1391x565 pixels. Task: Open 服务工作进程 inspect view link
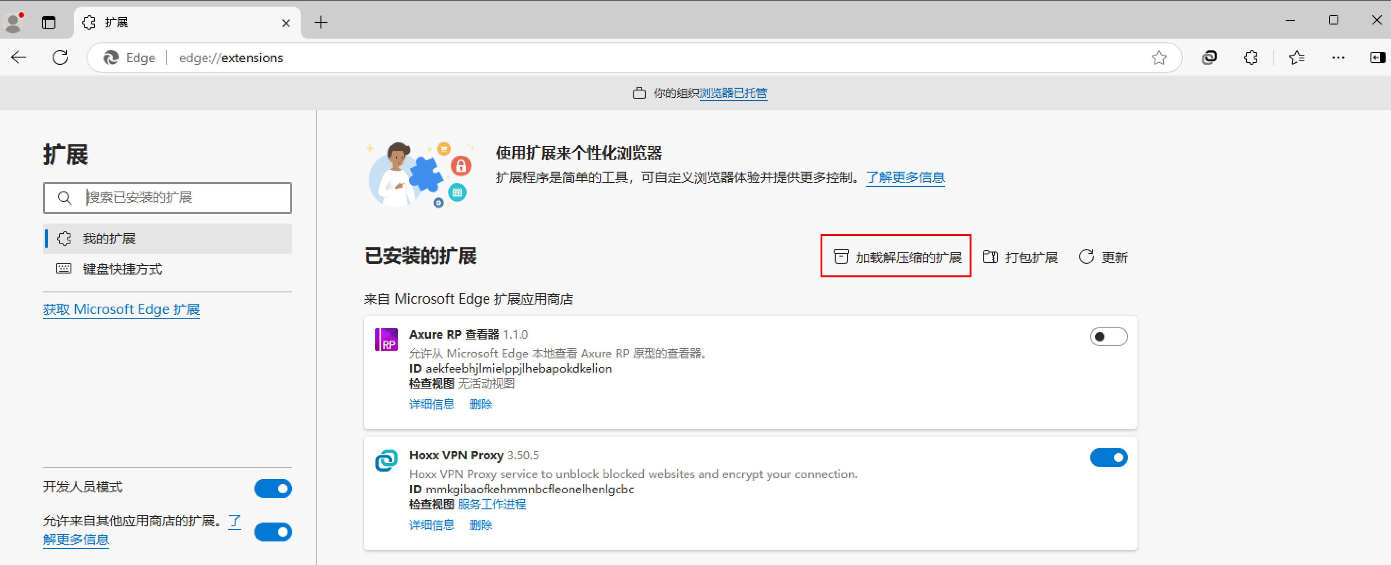[492, 505]
